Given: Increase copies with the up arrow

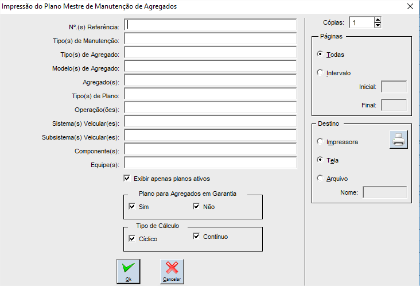Looking at the screenshot, I should pyautogui.click(x=377, y=20).
